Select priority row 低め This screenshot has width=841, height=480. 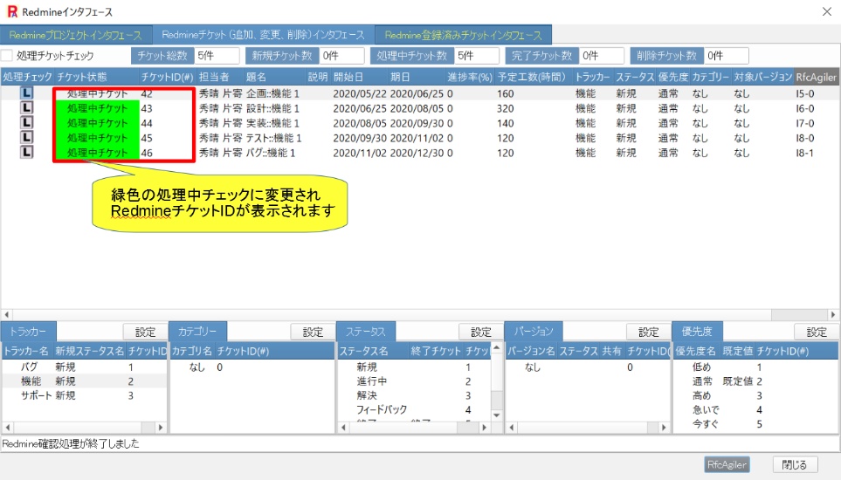755,367
